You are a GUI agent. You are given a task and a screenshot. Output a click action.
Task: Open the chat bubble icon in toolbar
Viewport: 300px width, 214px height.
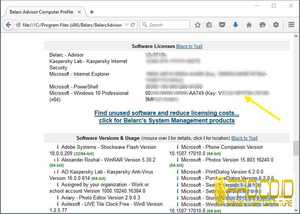click(x=262, y=25)
